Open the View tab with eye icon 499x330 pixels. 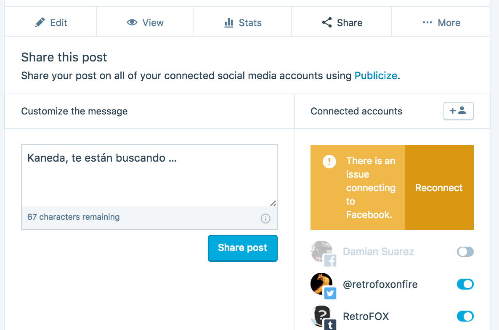point(145,22)
